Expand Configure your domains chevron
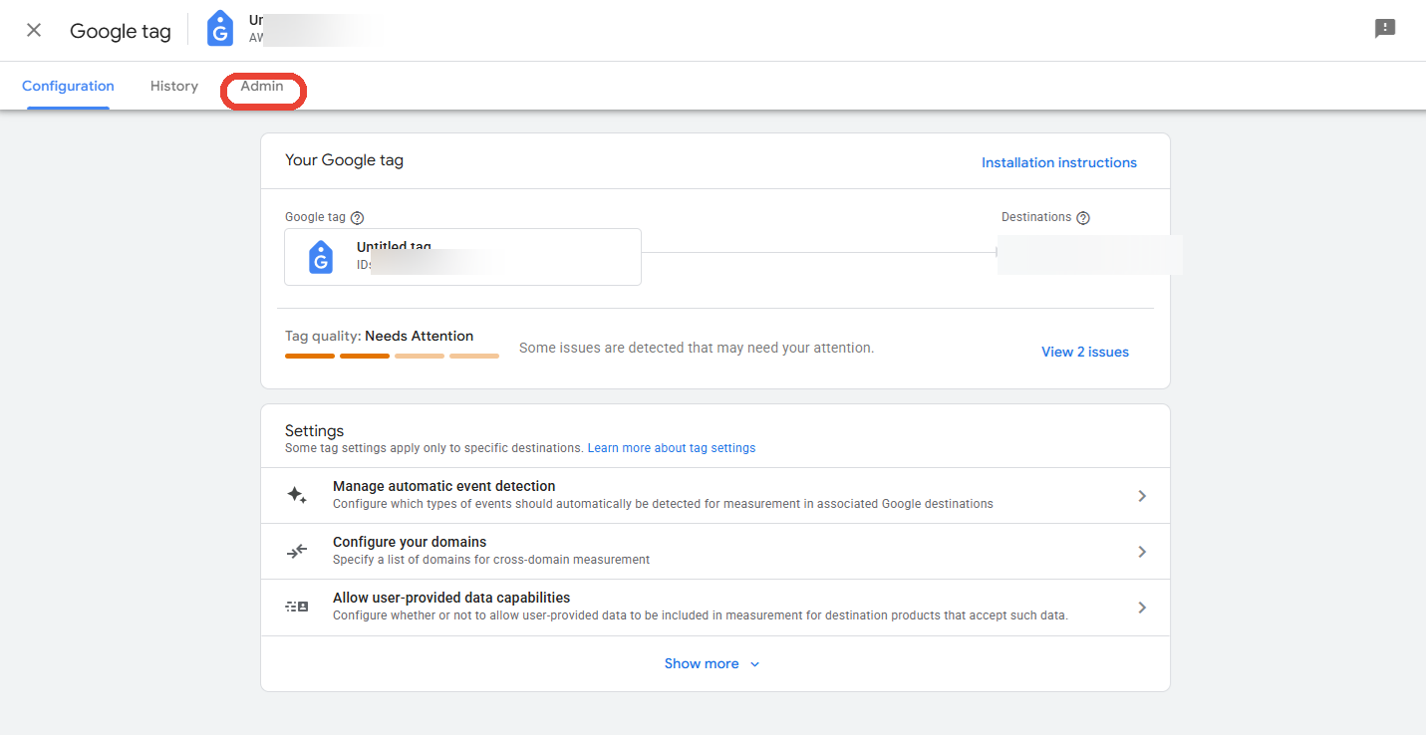Image resolution: width=1426 pixels, height=735 pixels. (1142, 552)
